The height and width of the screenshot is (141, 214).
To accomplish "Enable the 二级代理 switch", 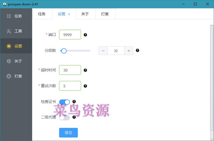I will tap(64, 118).
